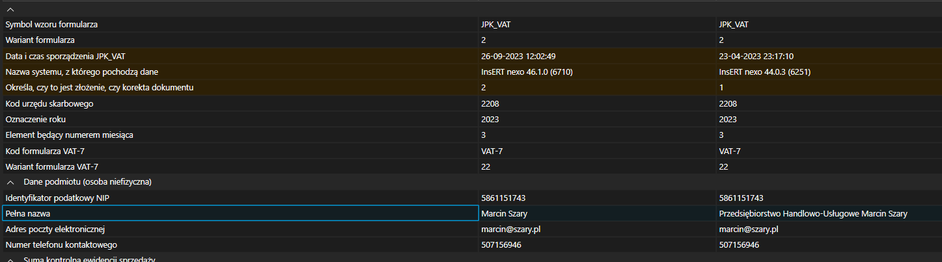Select the InsERT nexo 46.1.0 (6710) cell

tap(527, 72)
